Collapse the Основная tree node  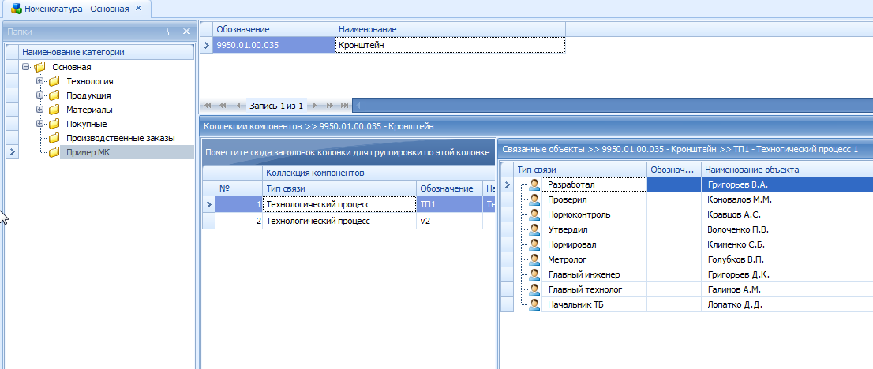[25, 67]
